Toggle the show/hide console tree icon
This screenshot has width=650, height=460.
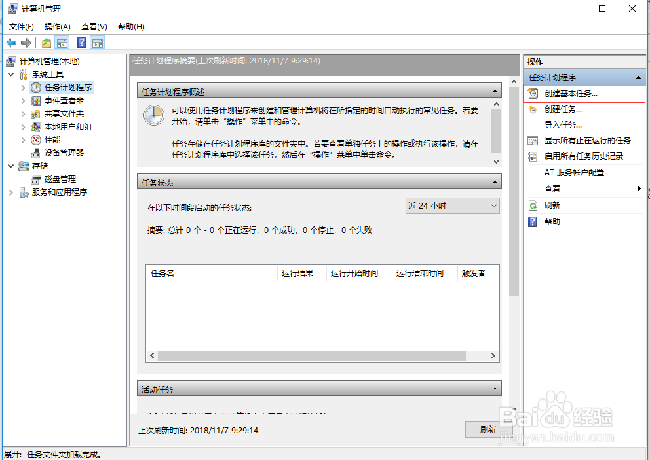62,43
